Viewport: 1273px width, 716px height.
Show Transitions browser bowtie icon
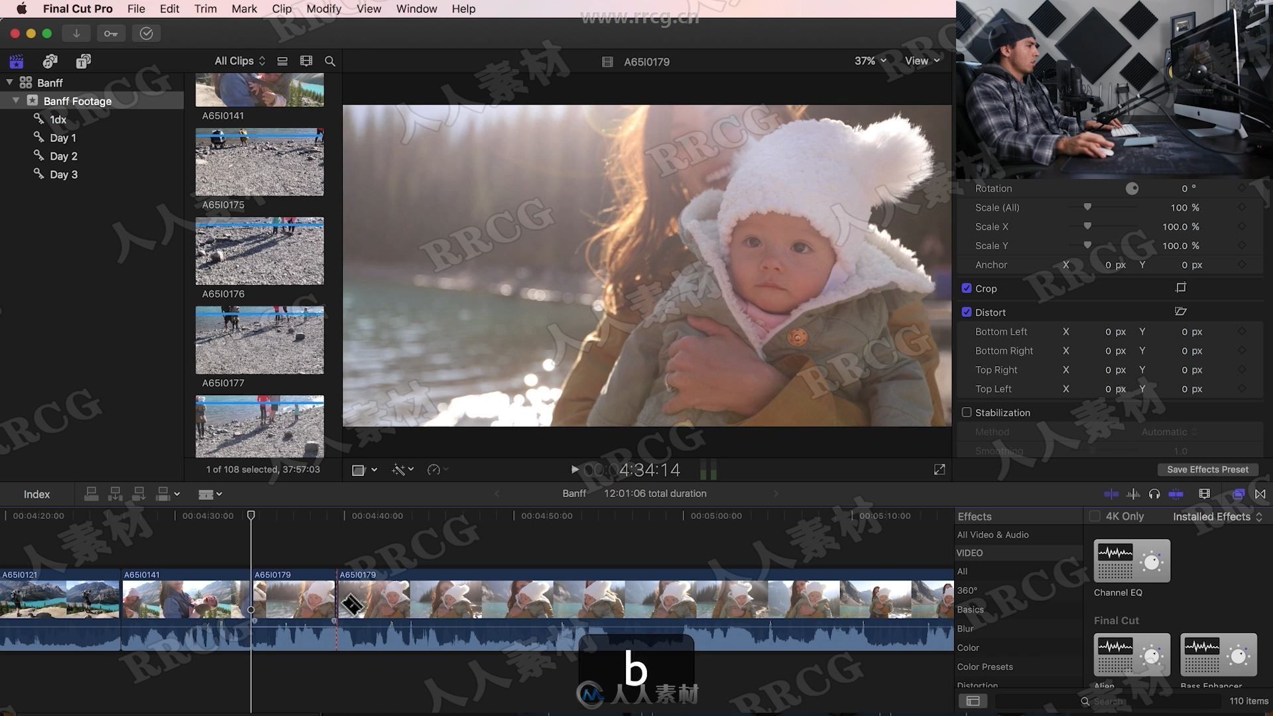click(1260, 494)
